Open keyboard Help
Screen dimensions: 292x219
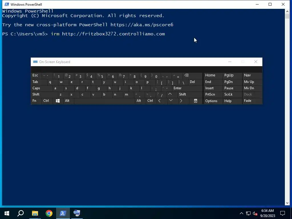point(232,101)
